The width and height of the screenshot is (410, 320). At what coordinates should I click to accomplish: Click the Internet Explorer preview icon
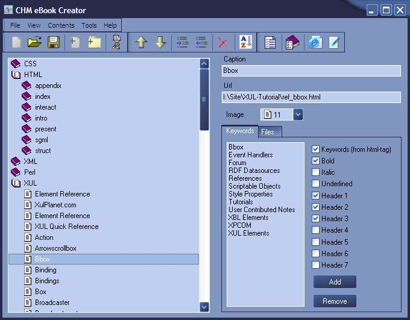click(x=315, y=42)
